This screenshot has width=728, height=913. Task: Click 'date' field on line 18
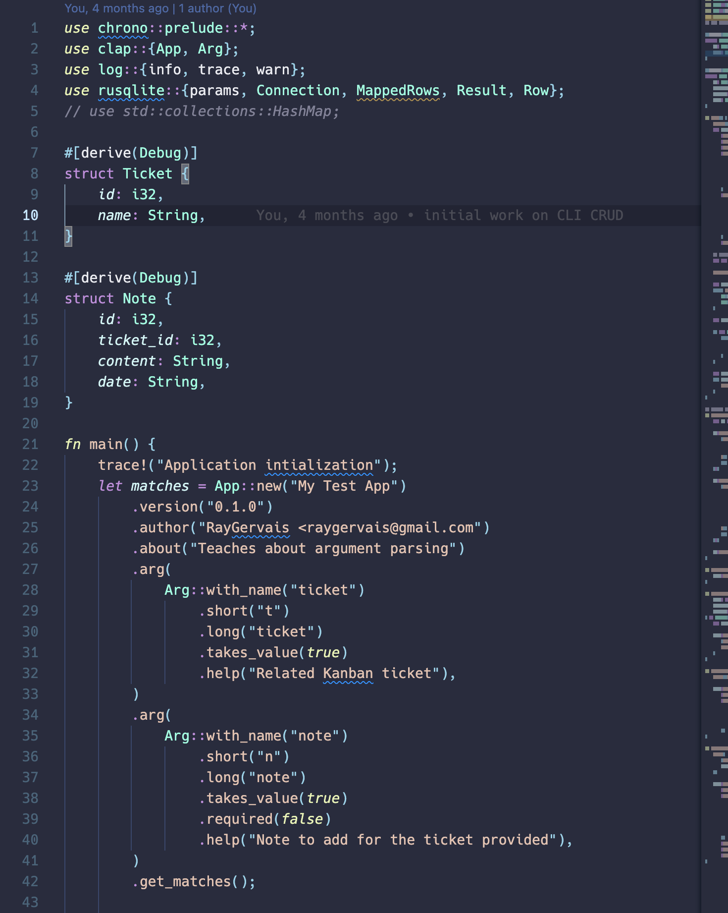tap(114, 382)
